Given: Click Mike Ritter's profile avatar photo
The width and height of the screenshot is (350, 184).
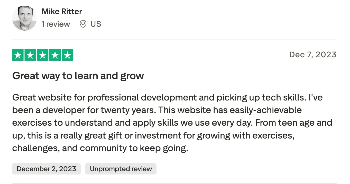Looking at the screenshot, I should click(25, 18).
